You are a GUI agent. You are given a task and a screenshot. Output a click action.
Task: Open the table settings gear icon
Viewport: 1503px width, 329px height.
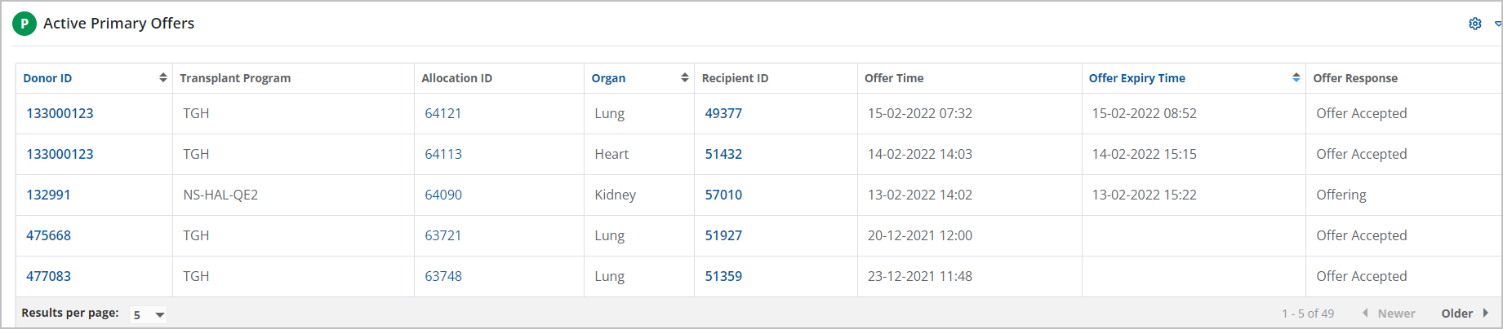1474,24
